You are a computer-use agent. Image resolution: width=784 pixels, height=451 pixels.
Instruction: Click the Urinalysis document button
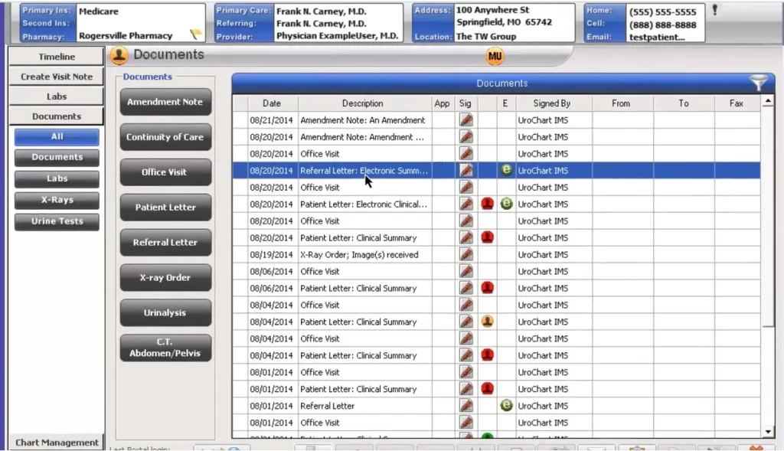[165, 312]
